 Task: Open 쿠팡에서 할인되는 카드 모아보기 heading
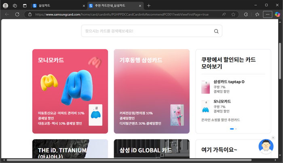228,63
